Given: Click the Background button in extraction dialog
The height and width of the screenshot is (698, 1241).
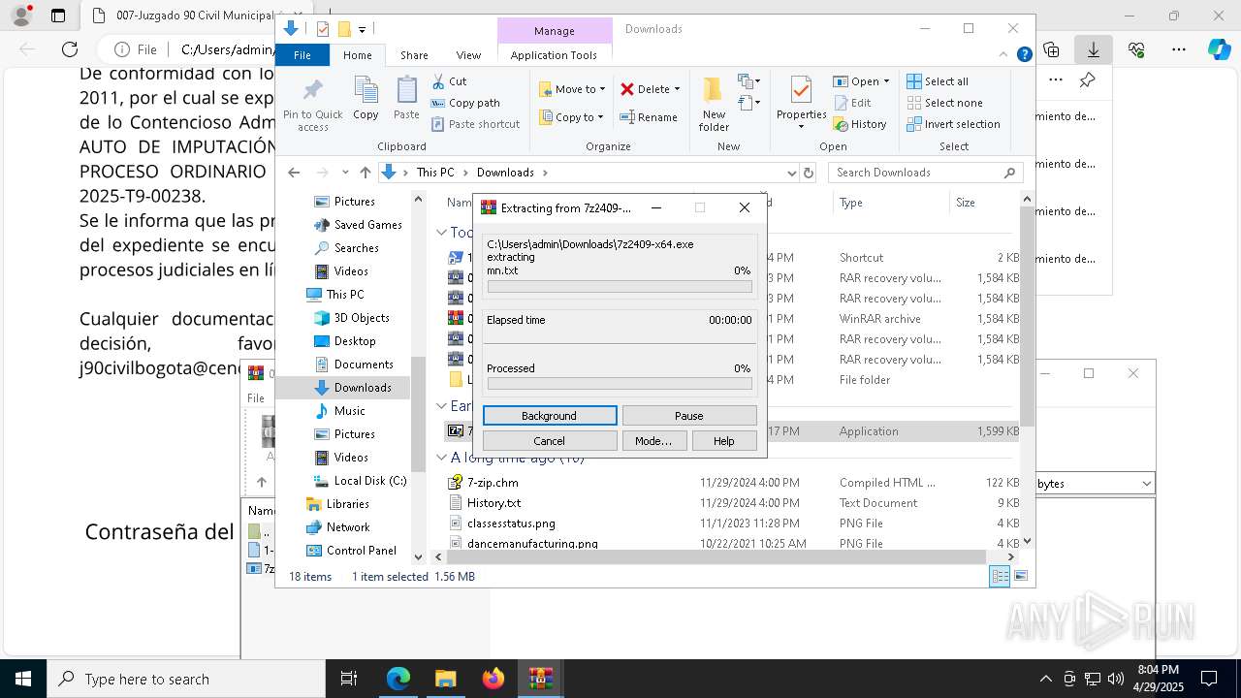Looking at the screenshot, I should tap(550, 415).
